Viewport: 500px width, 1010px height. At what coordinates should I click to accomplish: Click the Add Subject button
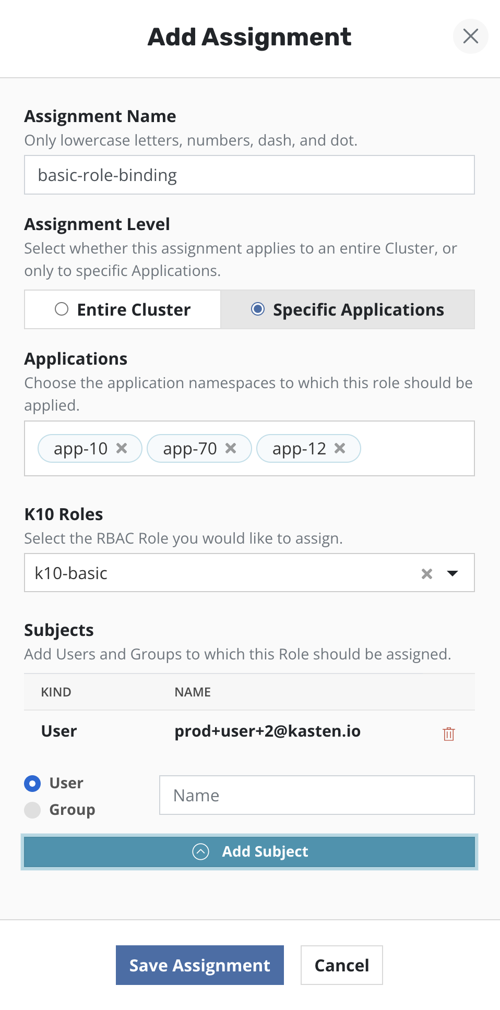[x=265, y=851]
